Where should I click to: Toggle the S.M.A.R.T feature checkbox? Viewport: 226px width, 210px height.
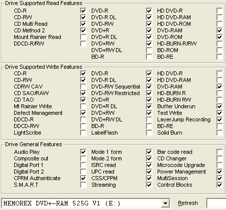pyautogui.click(x=83, y=185)
